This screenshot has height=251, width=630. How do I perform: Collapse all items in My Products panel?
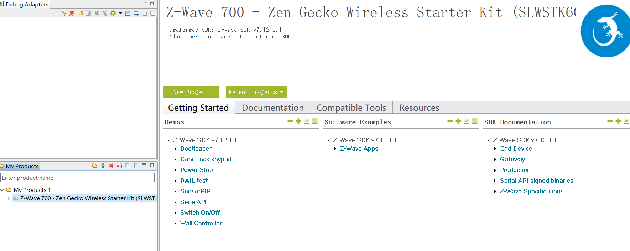(127, 166)
